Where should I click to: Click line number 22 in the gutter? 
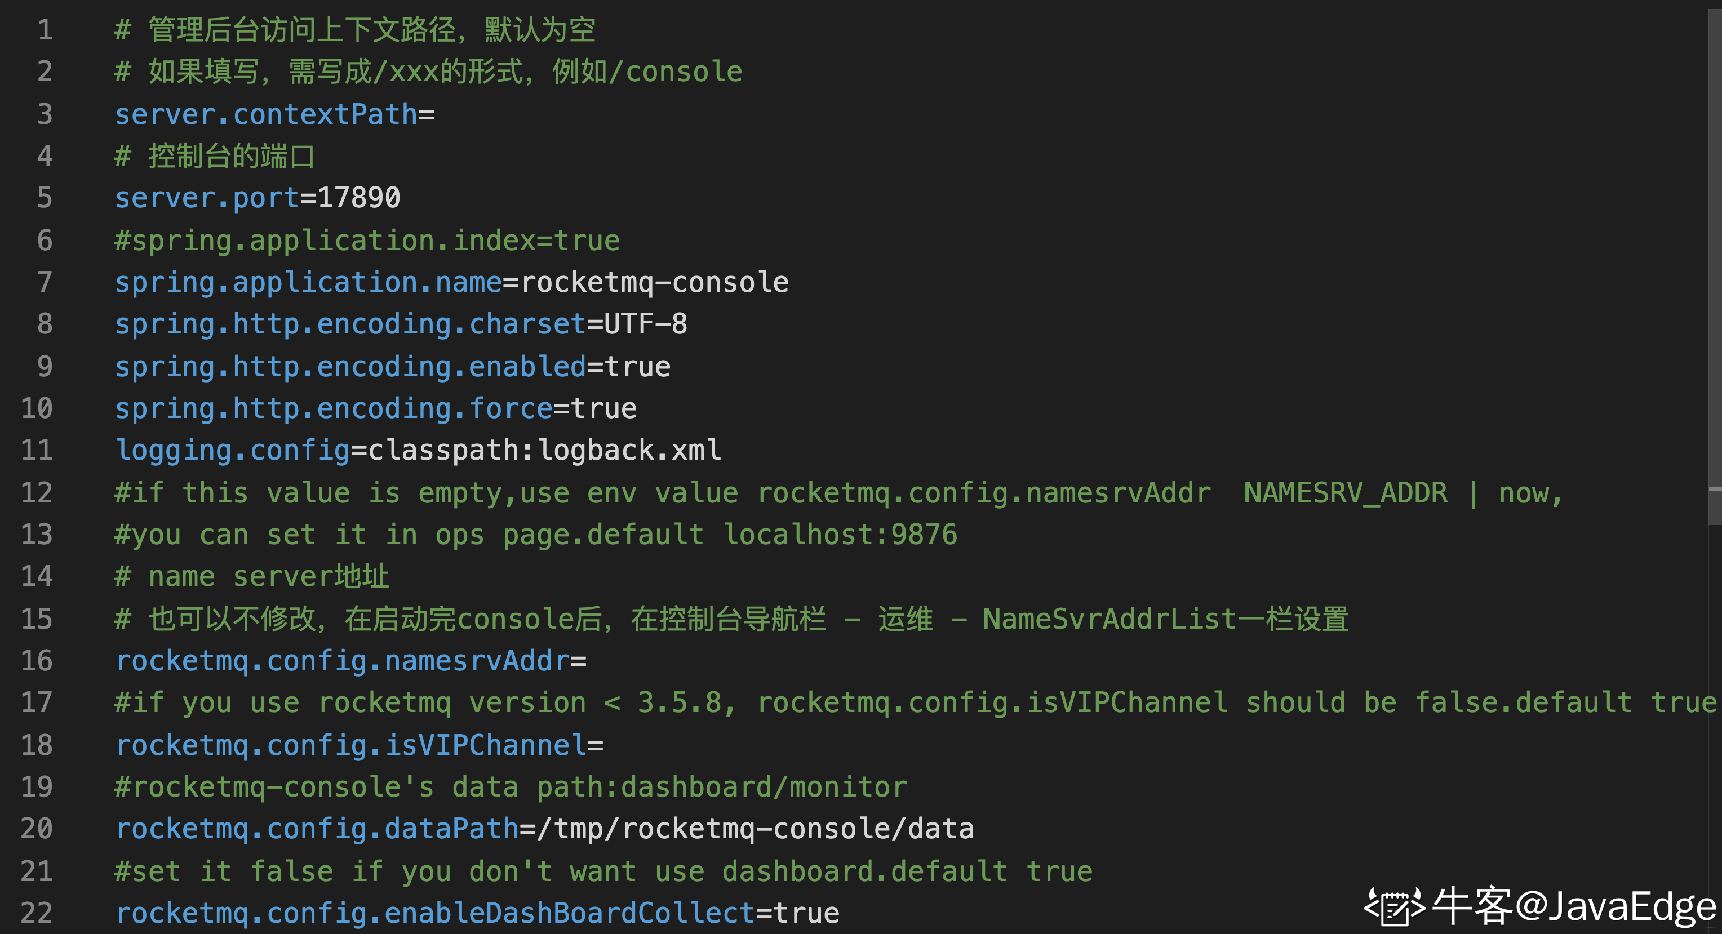point(37,913)
